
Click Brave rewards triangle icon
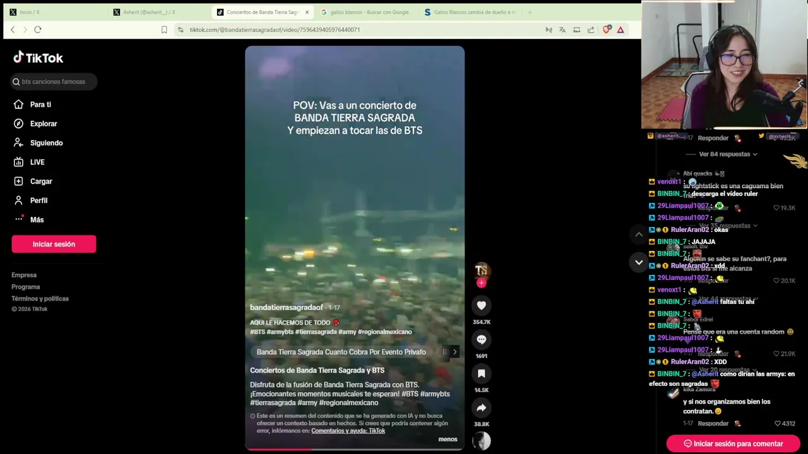click(x=621, y=30)
